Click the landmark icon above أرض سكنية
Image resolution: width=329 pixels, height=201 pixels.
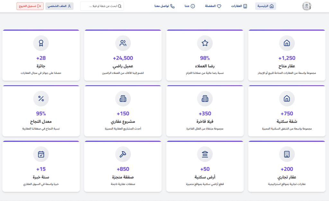205,154
